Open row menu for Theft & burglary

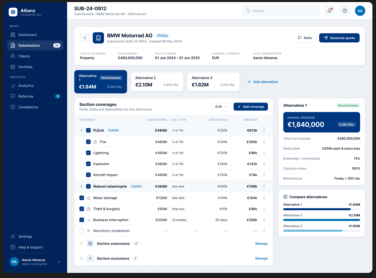pyautogui.click(x=264, y=209)
